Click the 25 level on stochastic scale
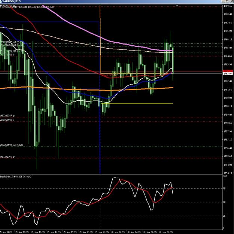Viewport: 234px width, 234px height. click(224, 216)
